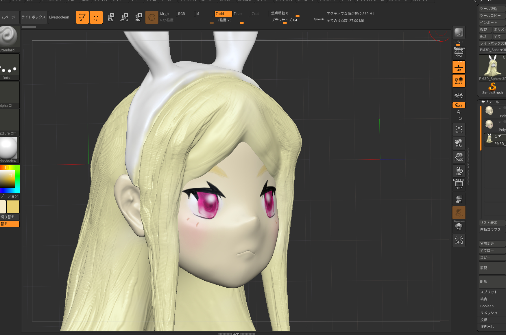Select the SimpleBrush tool

click(x=492, y=89)
